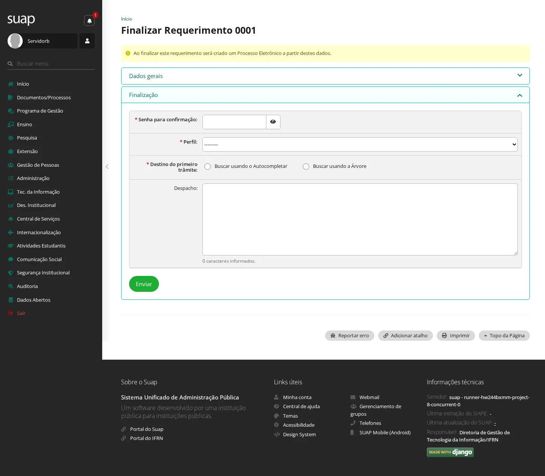
Task: Open the notifications bell icon
Action: click(x=89, y=20)
